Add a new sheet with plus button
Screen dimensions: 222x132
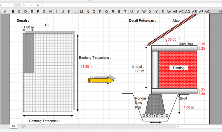[x=24, y=126]
